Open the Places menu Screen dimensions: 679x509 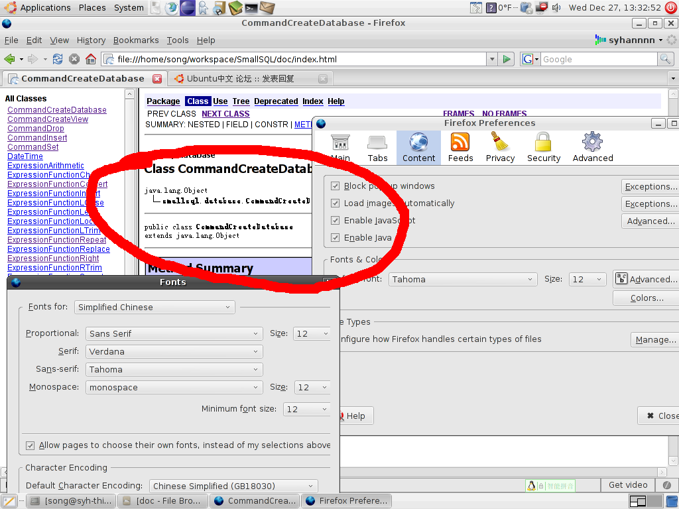point(92,8)
